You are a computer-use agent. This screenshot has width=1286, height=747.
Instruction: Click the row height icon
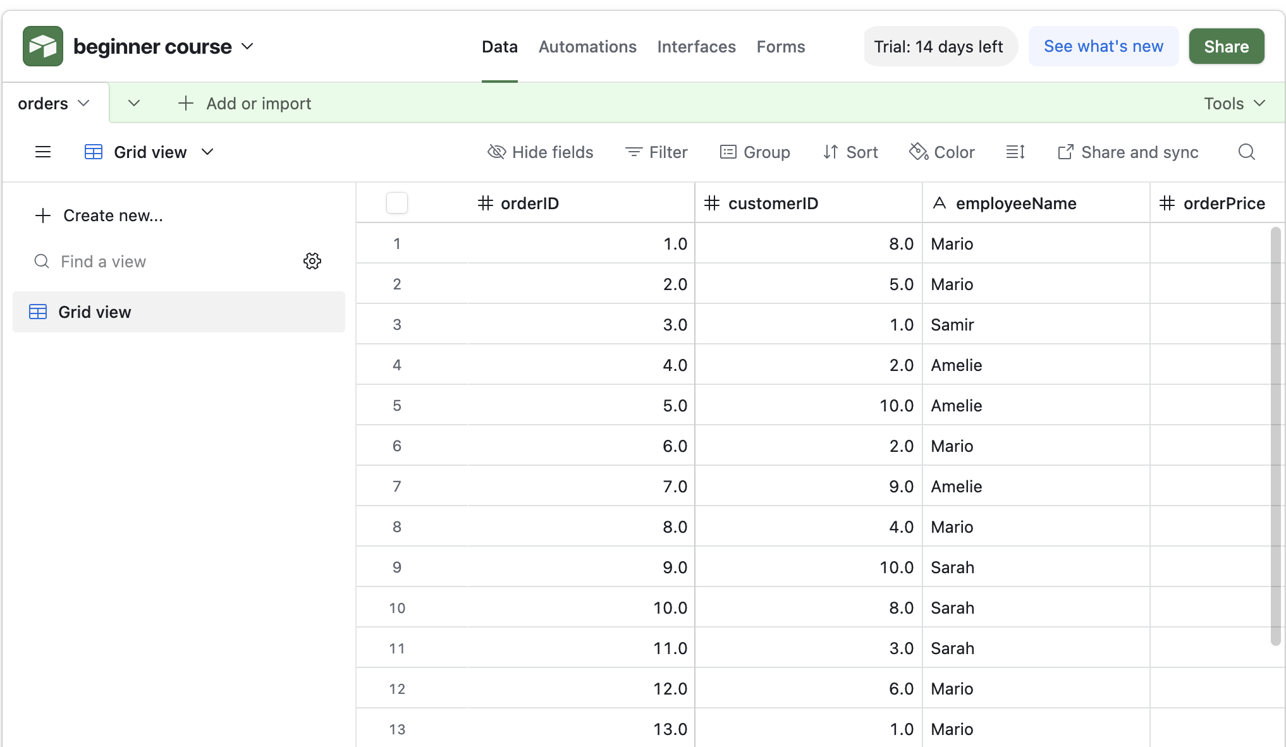click(x=1015, y=152)
